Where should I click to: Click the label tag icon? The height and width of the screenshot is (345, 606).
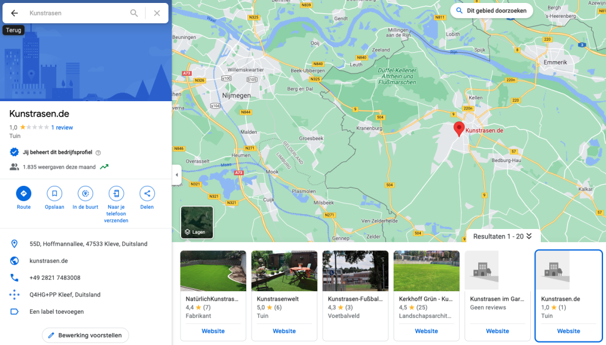coord(14,311)
